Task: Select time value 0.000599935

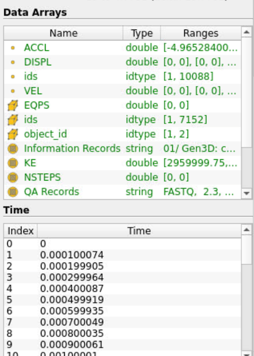Action: 72,311
